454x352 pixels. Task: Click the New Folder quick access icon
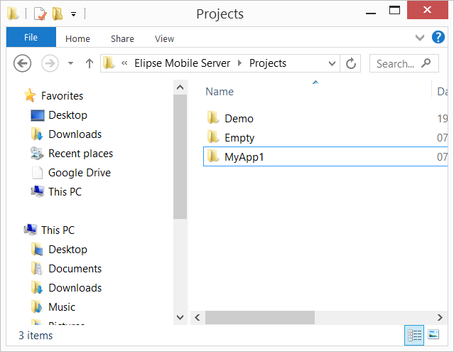pos(58,14)
